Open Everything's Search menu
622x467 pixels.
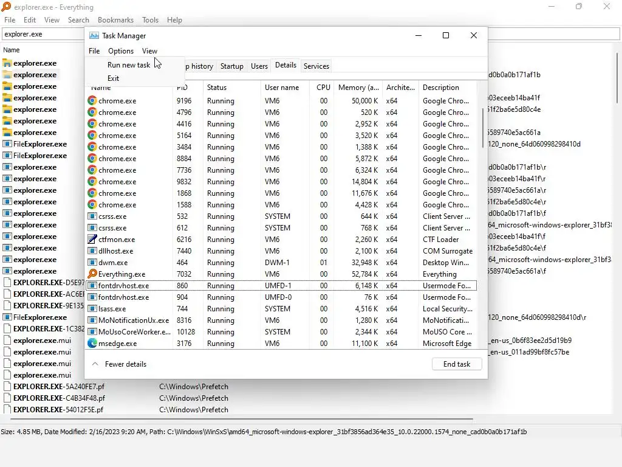[78, 20]
